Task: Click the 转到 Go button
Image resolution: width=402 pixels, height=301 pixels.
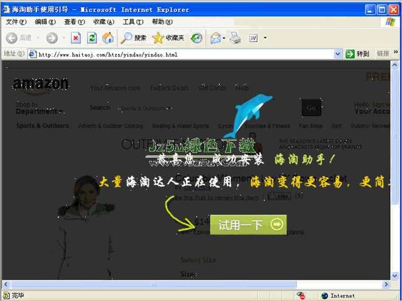Action: [x=358, y=54]
